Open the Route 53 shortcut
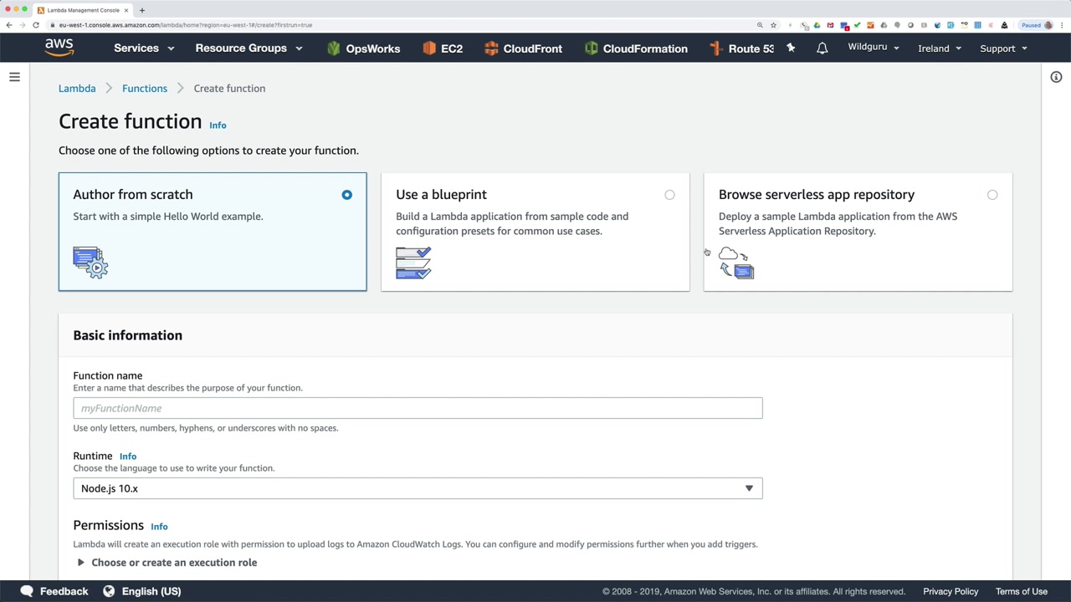 (x=741, y=48)
